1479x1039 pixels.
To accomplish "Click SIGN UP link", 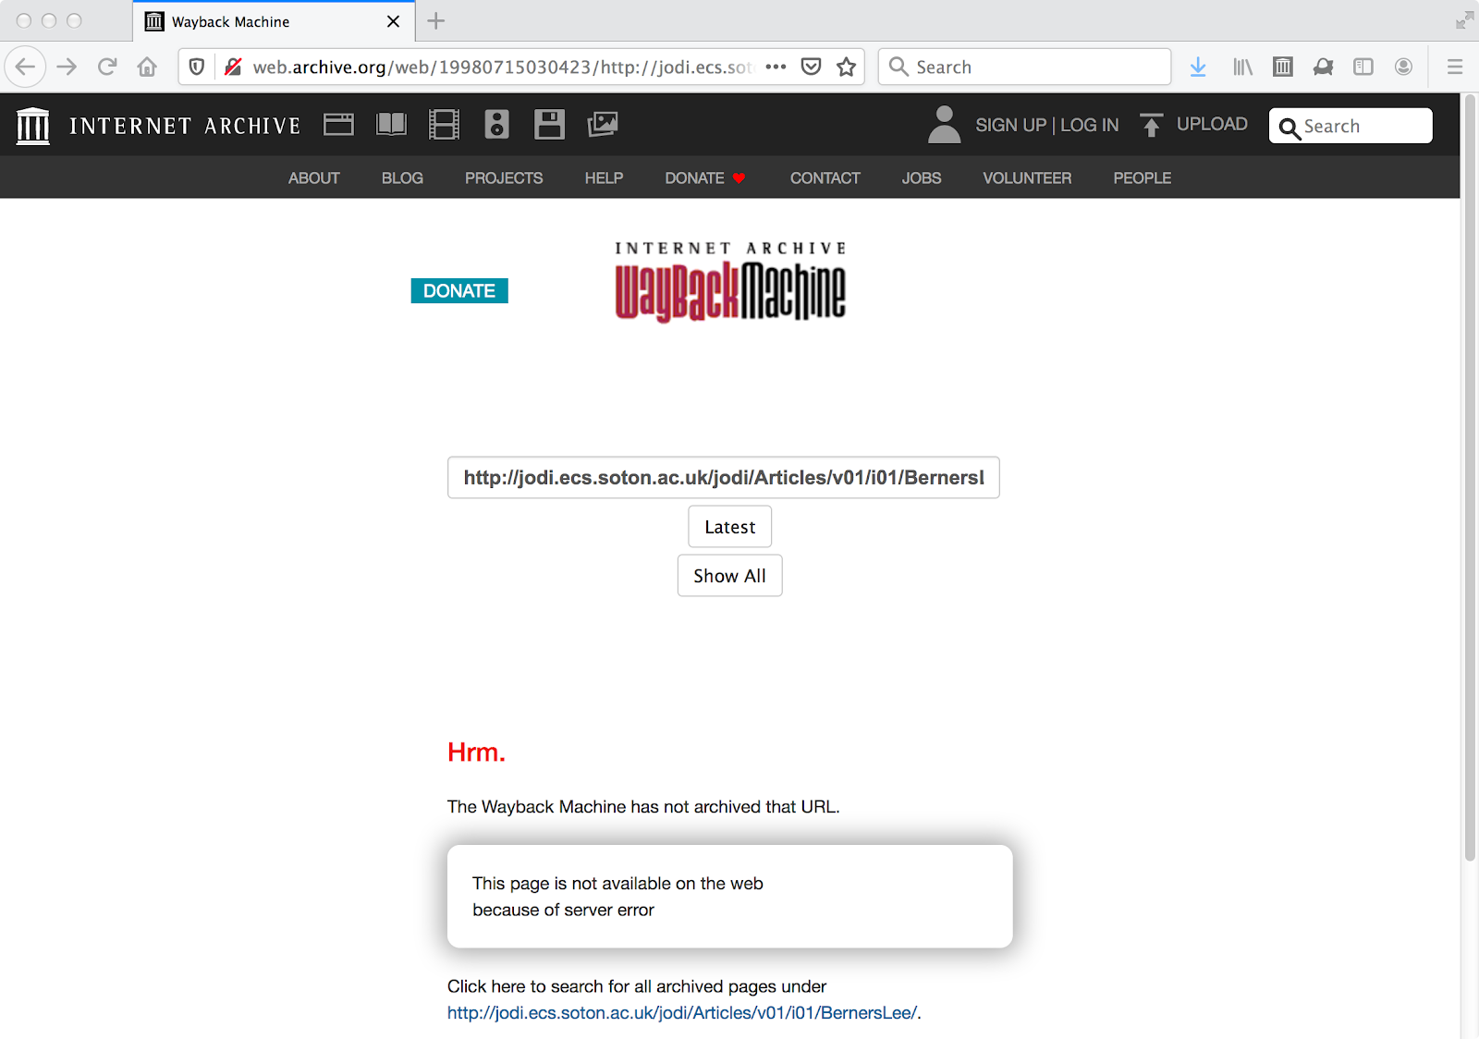I will 1010,125.
